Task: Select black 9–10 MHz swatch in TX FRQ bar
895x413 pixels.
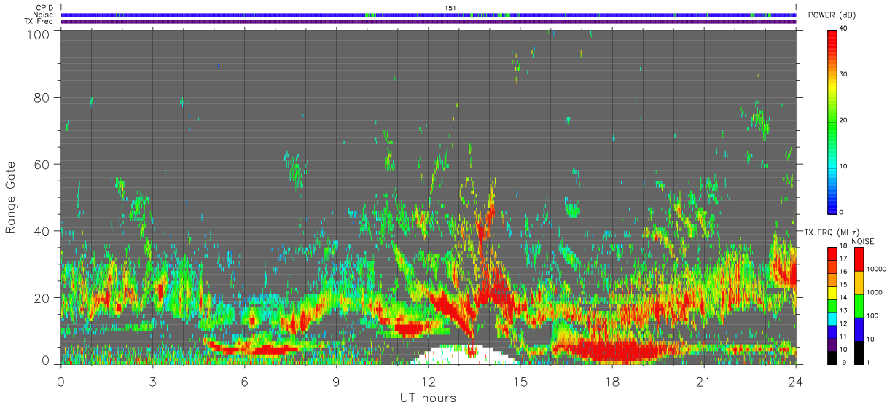Action: 832,357
